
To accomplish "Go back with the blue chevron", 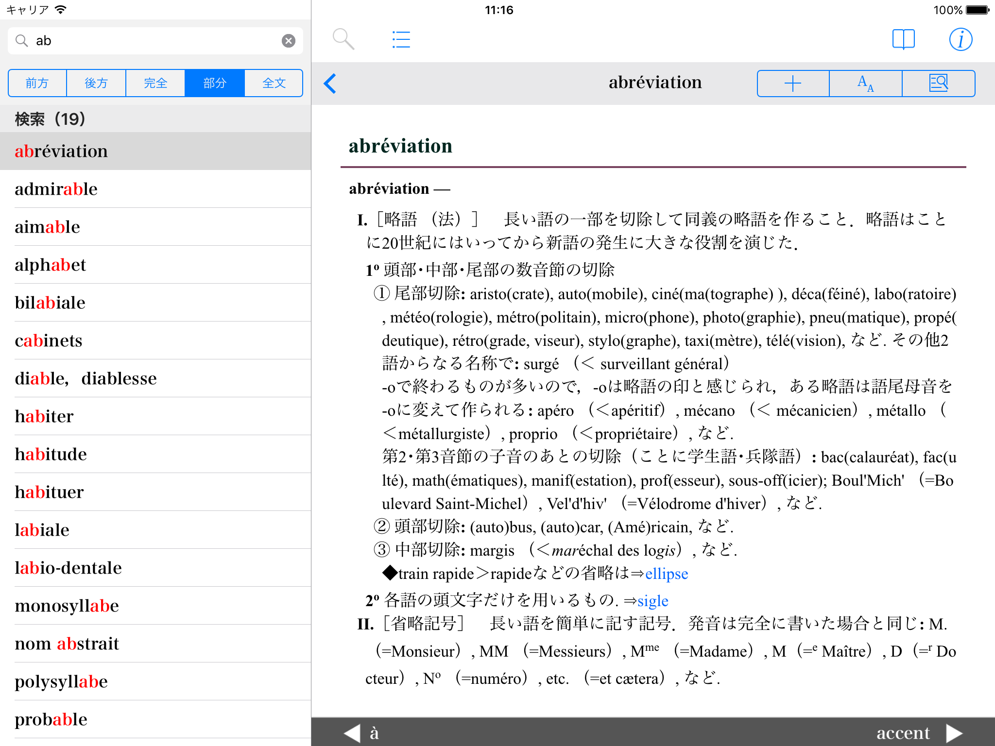I will tap(330, 84).
